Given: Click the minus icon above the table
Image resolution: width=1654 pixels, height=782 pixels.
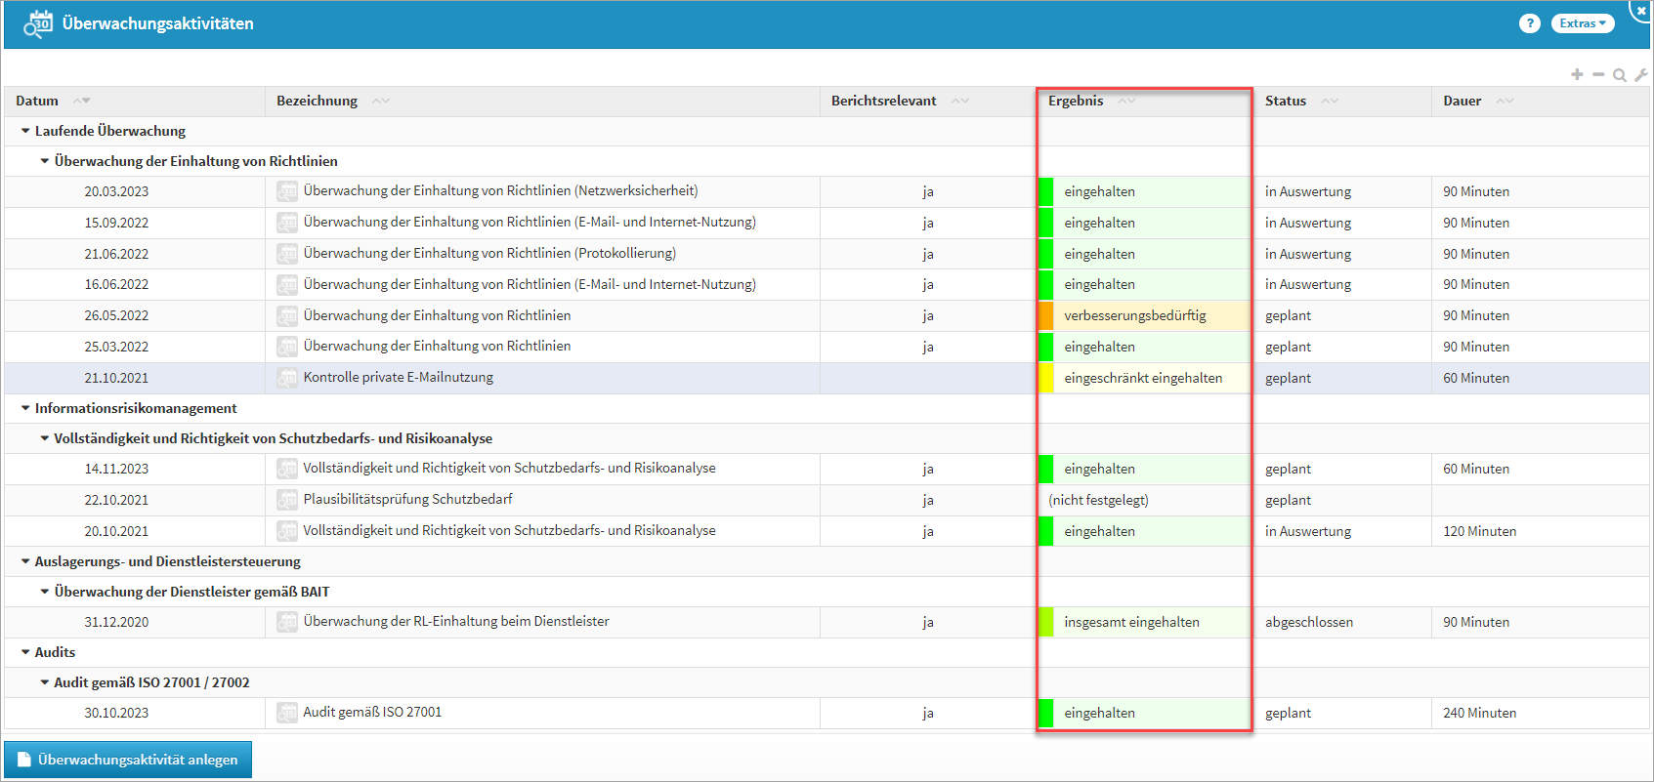Looking at the screenshot, I should pyautogui.click(x=1598, y=74).
